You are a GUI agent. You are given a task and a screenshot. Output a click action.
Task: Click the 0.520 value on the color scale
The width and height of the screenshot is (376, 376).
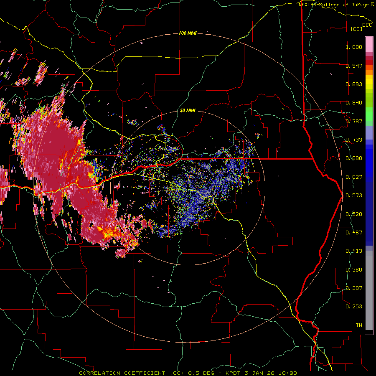(354, 214)
